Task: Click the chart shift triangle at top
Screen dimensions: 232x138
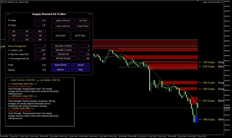Action: (198, 1)
